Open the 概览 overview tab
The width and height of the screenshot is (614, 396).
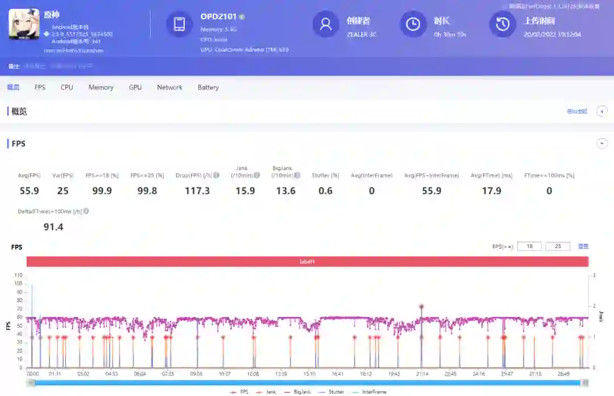click(13, 87)
